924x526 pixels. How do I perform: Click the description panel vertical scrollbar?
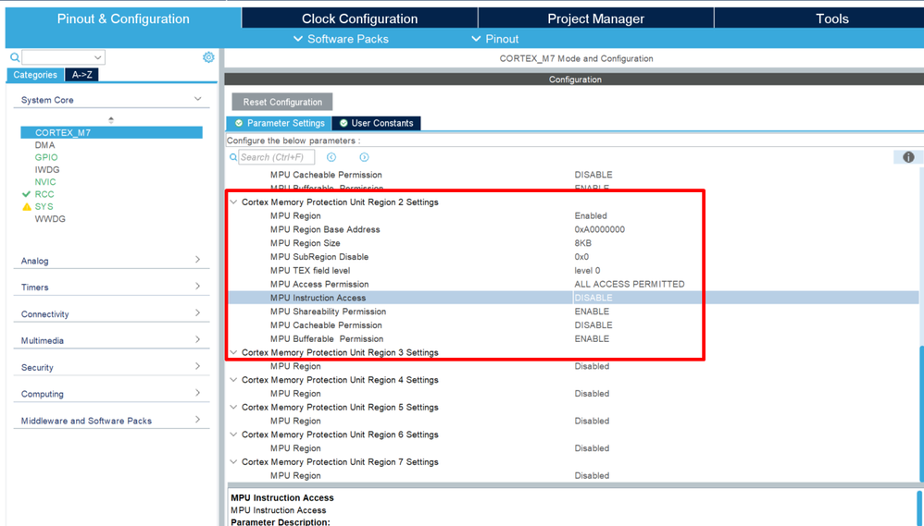coord(919,508)
